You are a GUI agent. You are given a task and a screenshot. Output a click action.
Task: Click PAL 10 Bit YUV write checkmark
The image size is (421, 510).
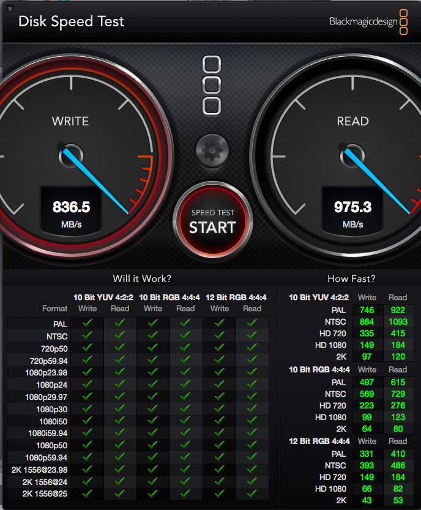point(87,323)
